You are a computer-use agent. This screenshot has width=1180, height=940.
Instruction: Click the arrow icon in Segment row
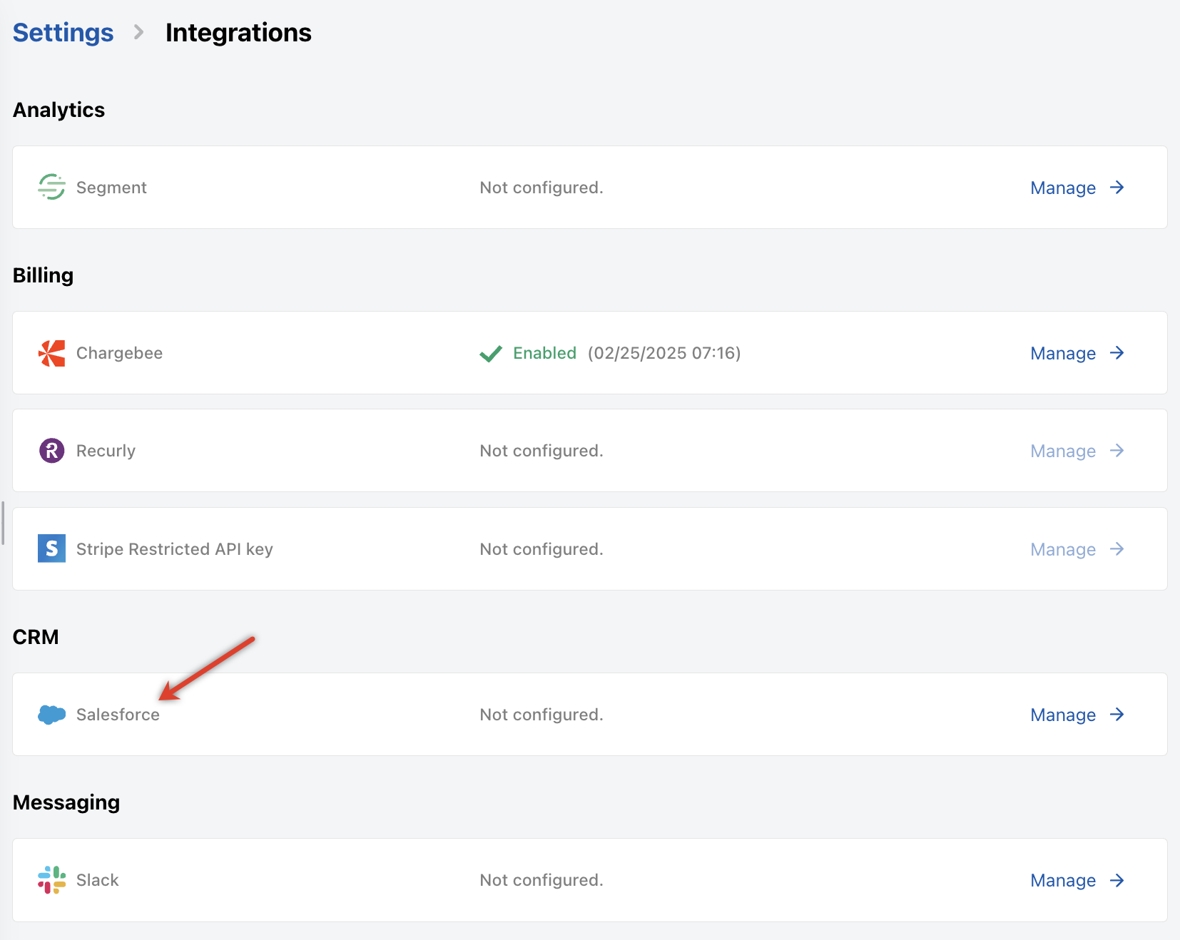click(1117, 187)
